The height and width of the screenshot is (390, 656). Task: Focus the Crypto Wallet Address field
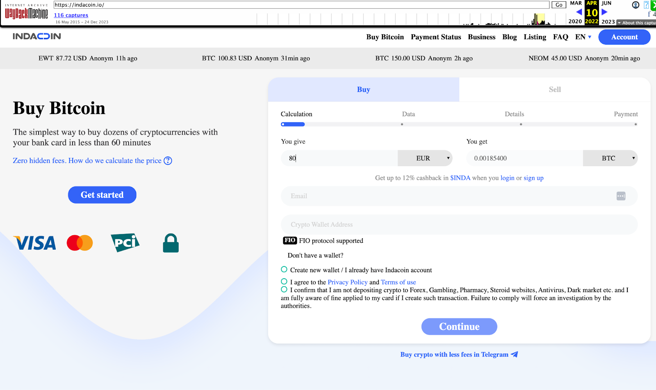point(459,224)
